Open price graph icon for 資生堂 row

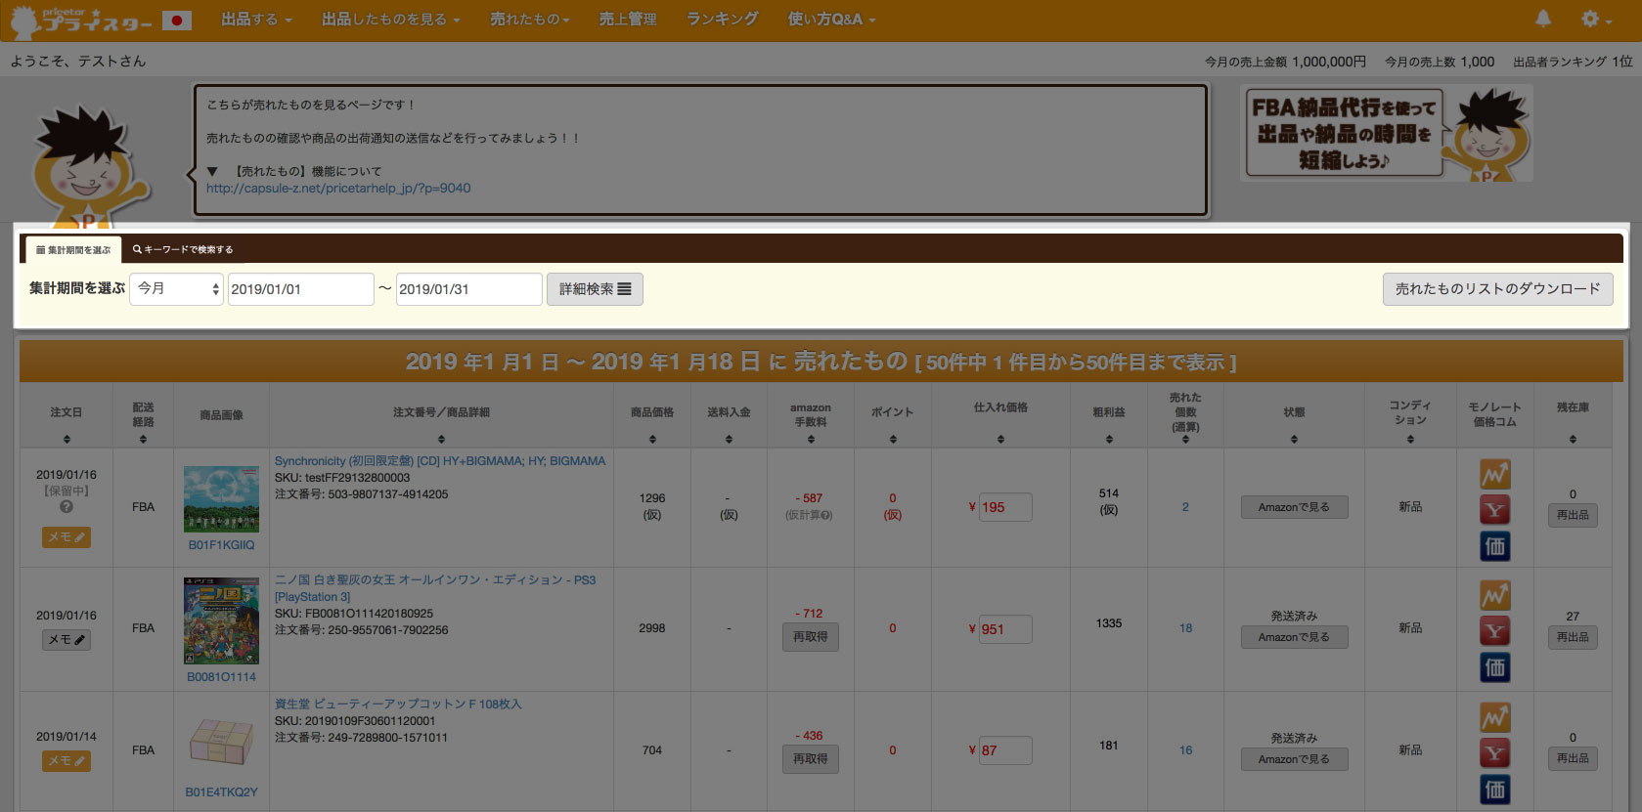[x=1494, y=717]
